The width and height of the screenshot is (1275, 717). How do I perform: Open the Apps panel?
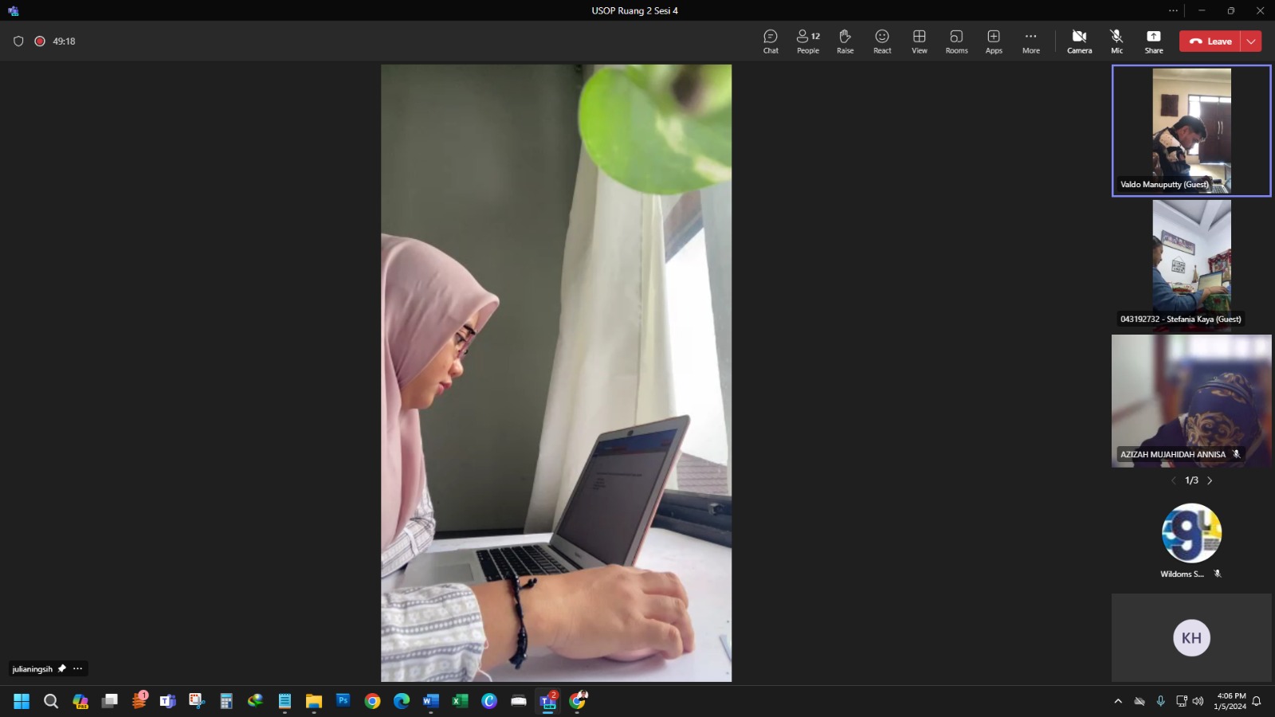coord(994,41)
